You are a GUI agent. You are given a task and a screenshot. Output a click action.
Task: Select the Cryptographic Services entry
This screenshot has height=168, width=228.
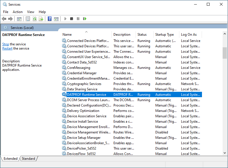[x=83, y=84]
